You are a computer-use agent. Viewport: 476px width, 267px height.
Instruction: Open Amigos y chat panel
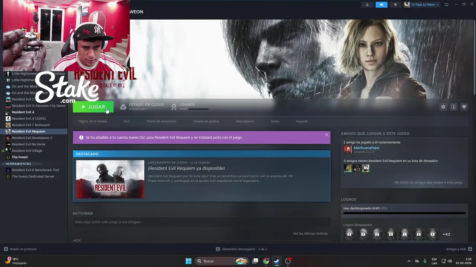click(459, 249)
